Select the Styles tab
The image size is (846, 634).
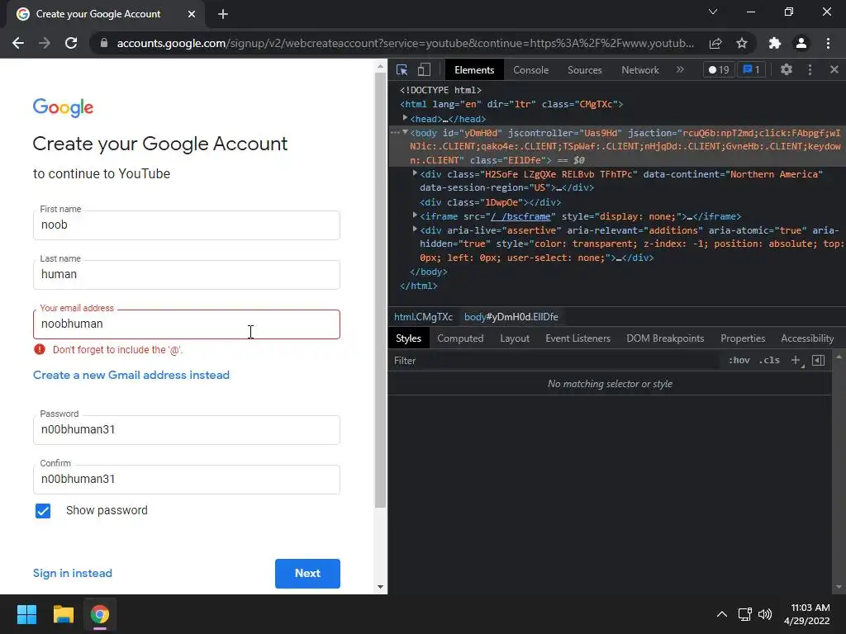pyautogui.click(x=408, y=338)
